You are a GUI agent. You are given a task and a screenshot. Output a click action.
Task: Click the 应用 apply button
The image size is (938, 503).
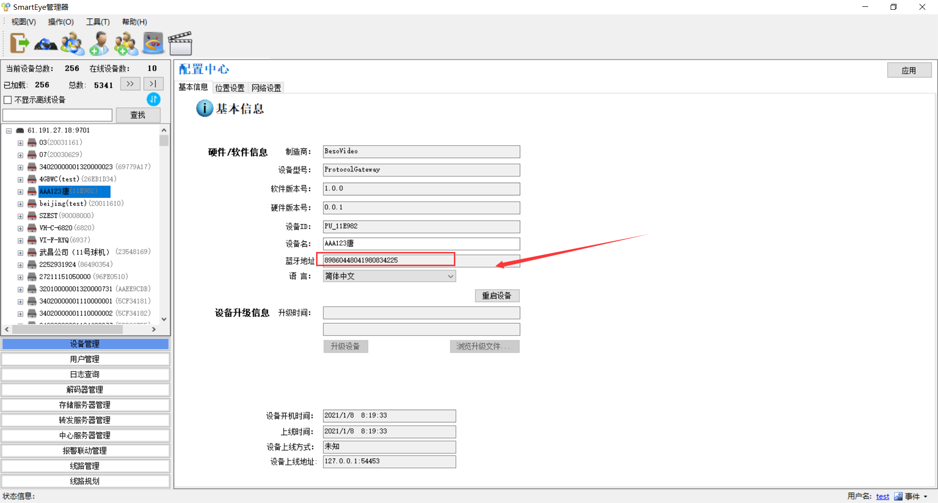[x=909, y=70]
